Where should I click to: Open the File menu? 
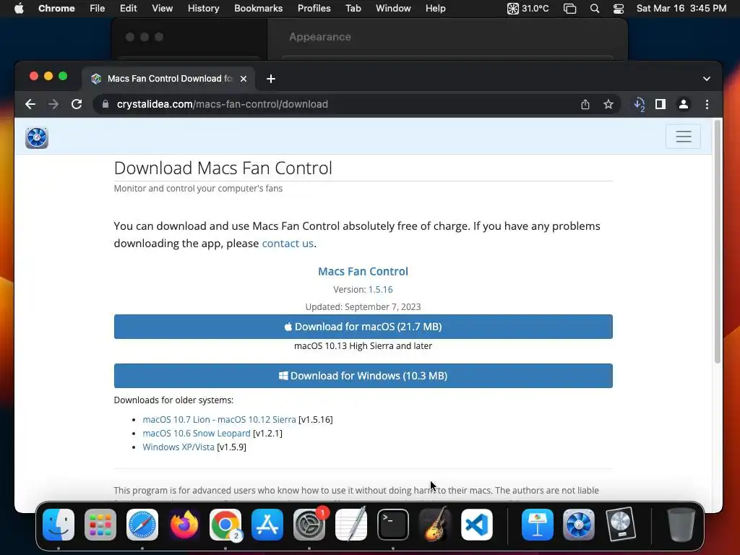click(98, 8)
